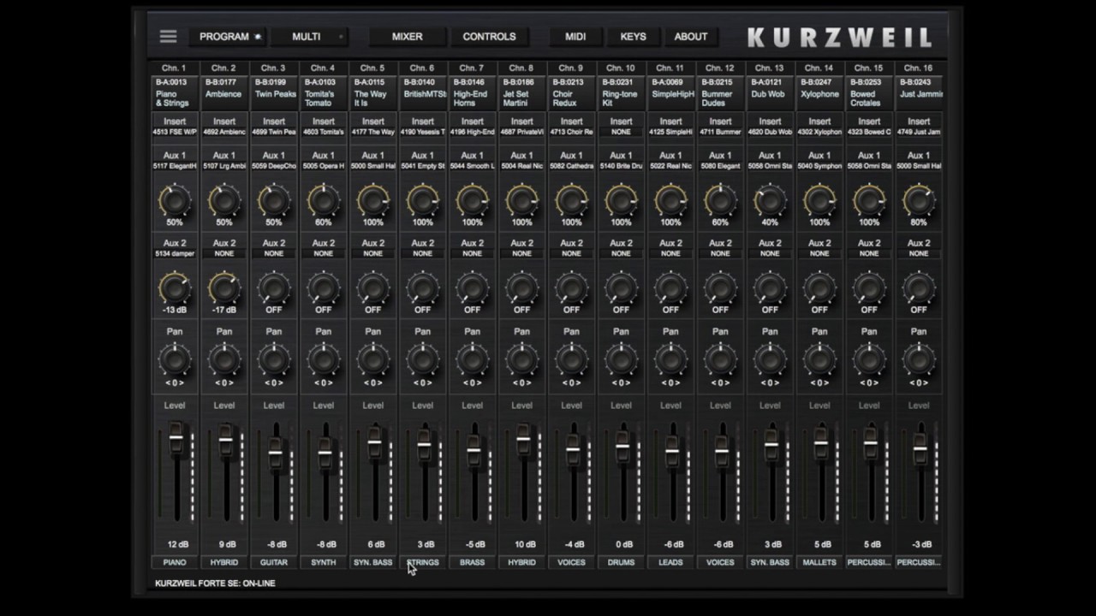Click the Pan knob on Chn. 3
Screen dimensions: 1096x616
(274, 361)
